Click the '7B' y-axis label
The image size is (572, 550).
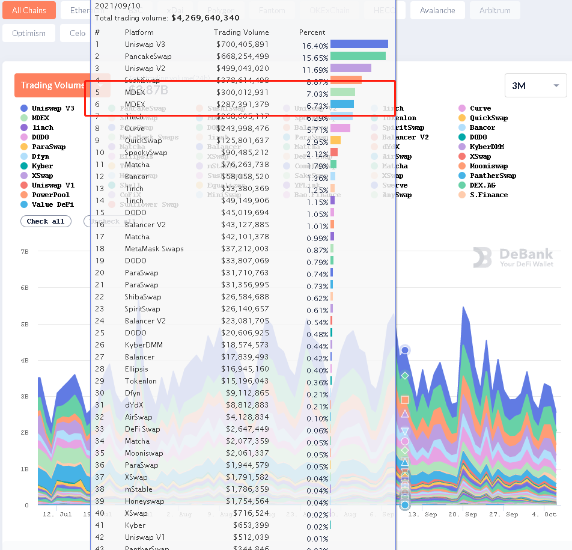(25, 251)
